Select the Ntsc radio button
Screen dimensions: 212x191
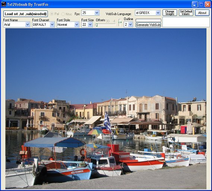coord(63,14)
